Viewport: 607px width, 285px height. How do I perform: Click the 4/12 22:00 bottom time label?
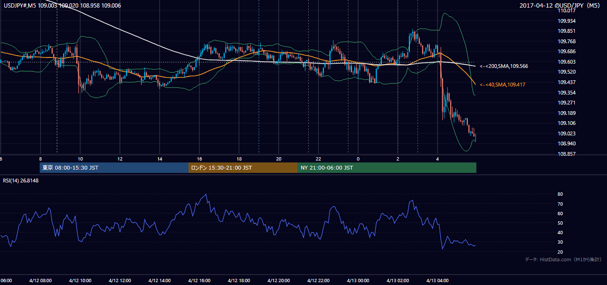click(x=318, y=281)
